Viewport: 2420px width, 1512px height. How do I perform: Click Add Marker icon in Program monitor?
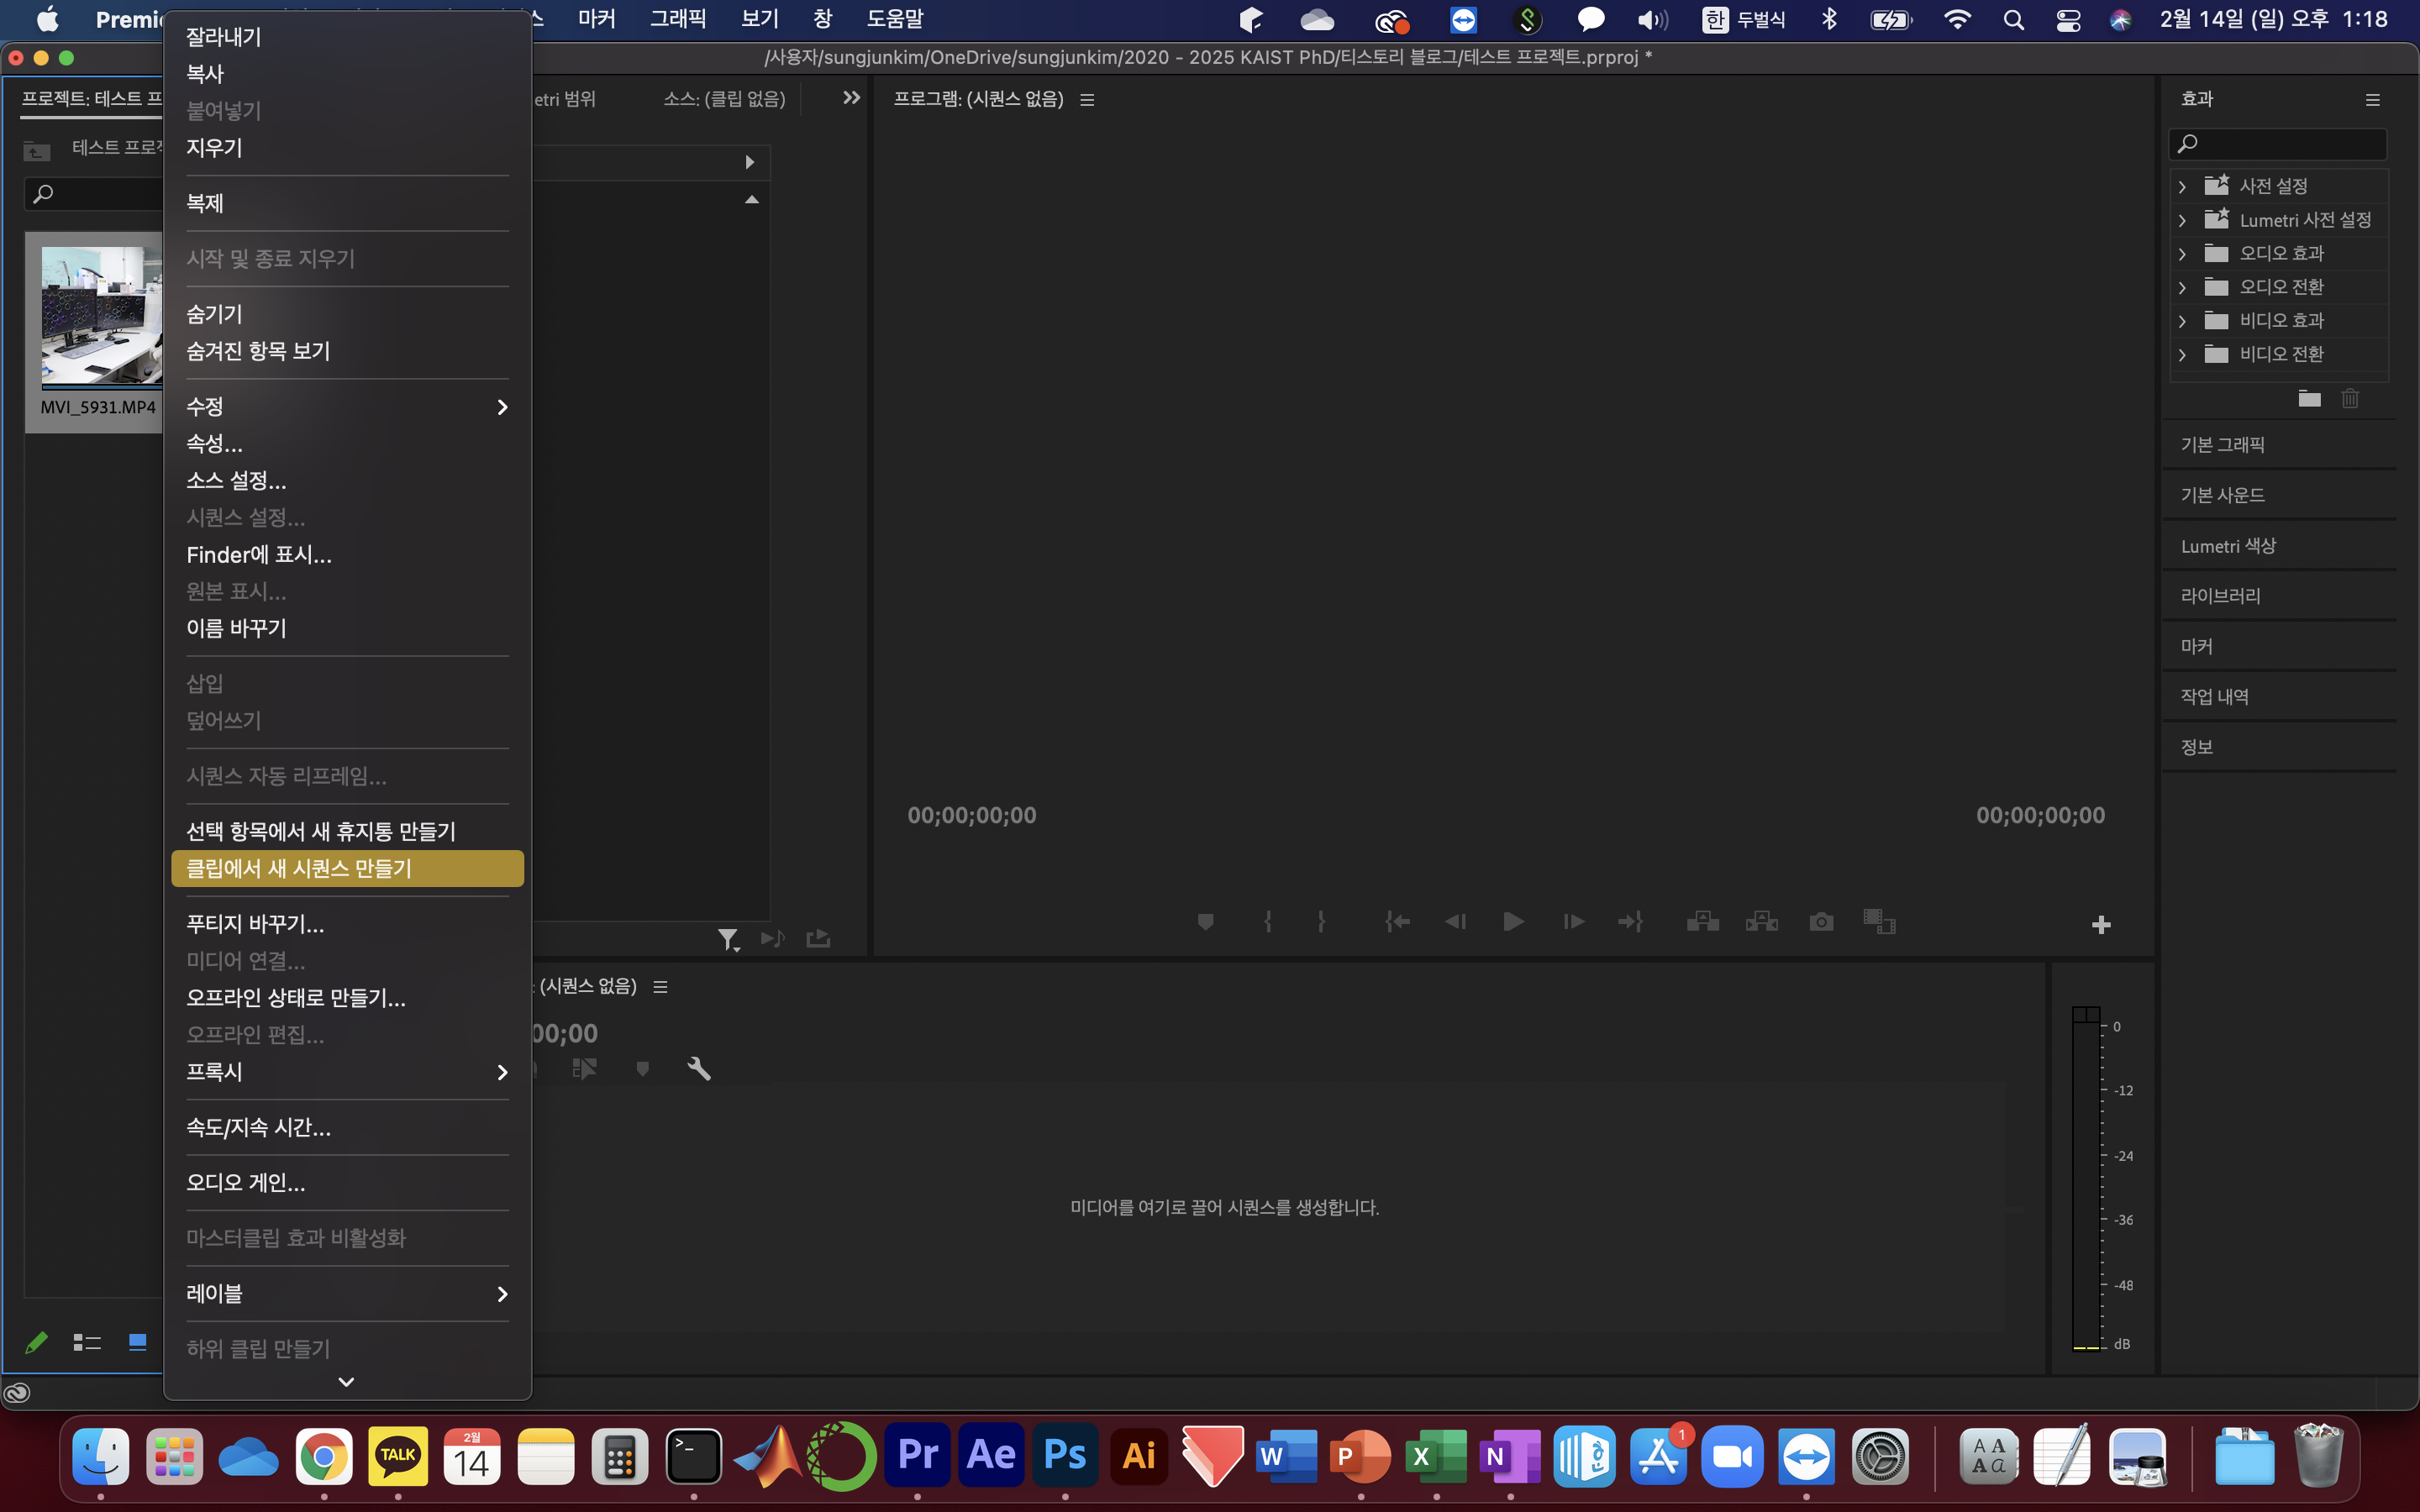1205,921
